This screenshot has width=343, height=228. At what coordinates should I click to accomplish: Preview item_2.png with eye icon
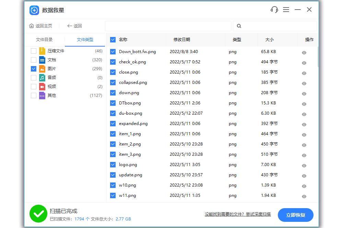[x=304, y=145]
